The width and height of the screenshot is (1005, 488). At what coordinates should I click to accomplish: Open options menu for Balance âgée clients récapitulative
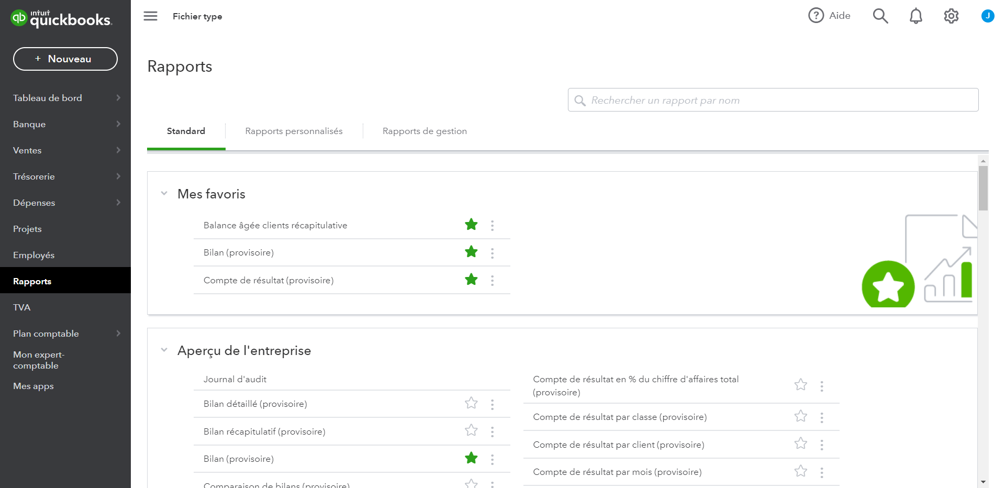(492, 226)
